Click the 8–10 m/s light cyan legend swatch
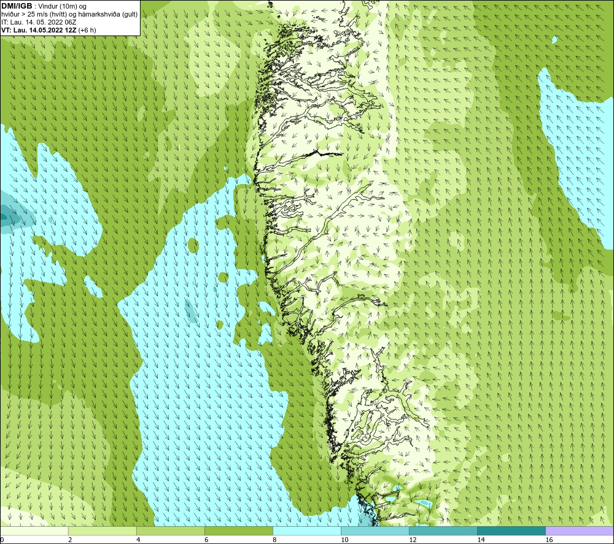Screen dimensions: 614x544 (306, 531)
